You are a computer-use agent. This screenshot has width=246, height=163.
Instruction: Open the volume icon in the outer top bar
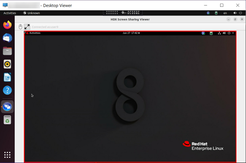point(235,13)
